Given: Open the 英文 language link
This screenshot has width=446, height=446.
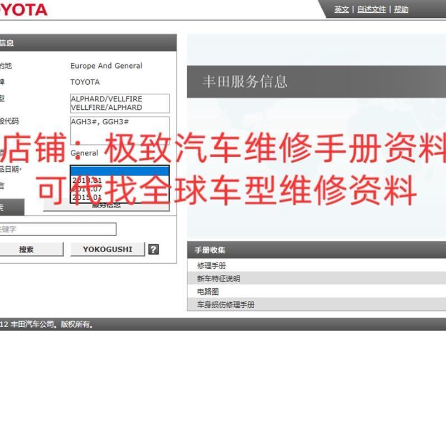Looking at the screenshot, I should pos(341,9).
